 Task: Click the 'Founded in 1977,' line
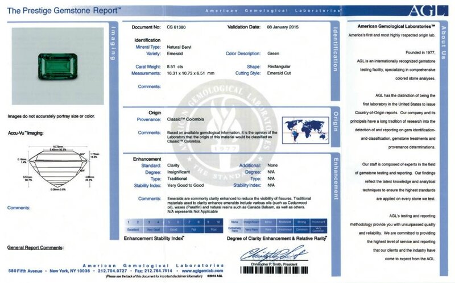(420, 52)
